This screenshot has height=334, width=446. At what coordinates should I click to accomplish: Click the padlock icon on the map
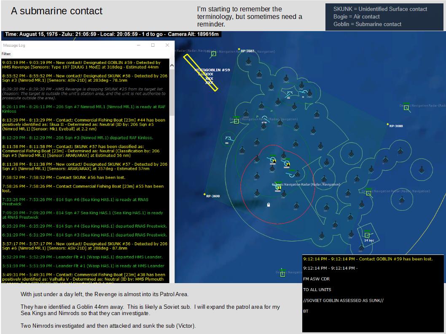coord(268,204)
